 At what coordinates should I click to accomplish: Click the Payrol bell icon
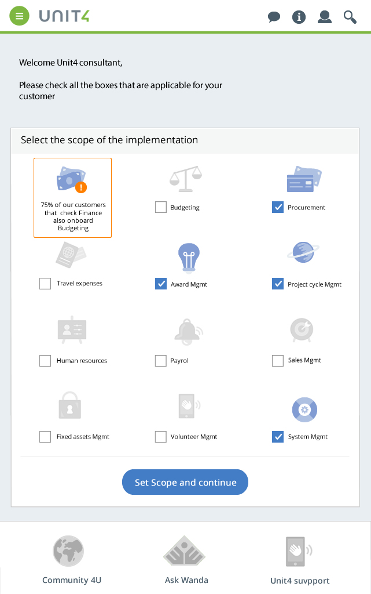pyautogui.click(x=188, y=332)
